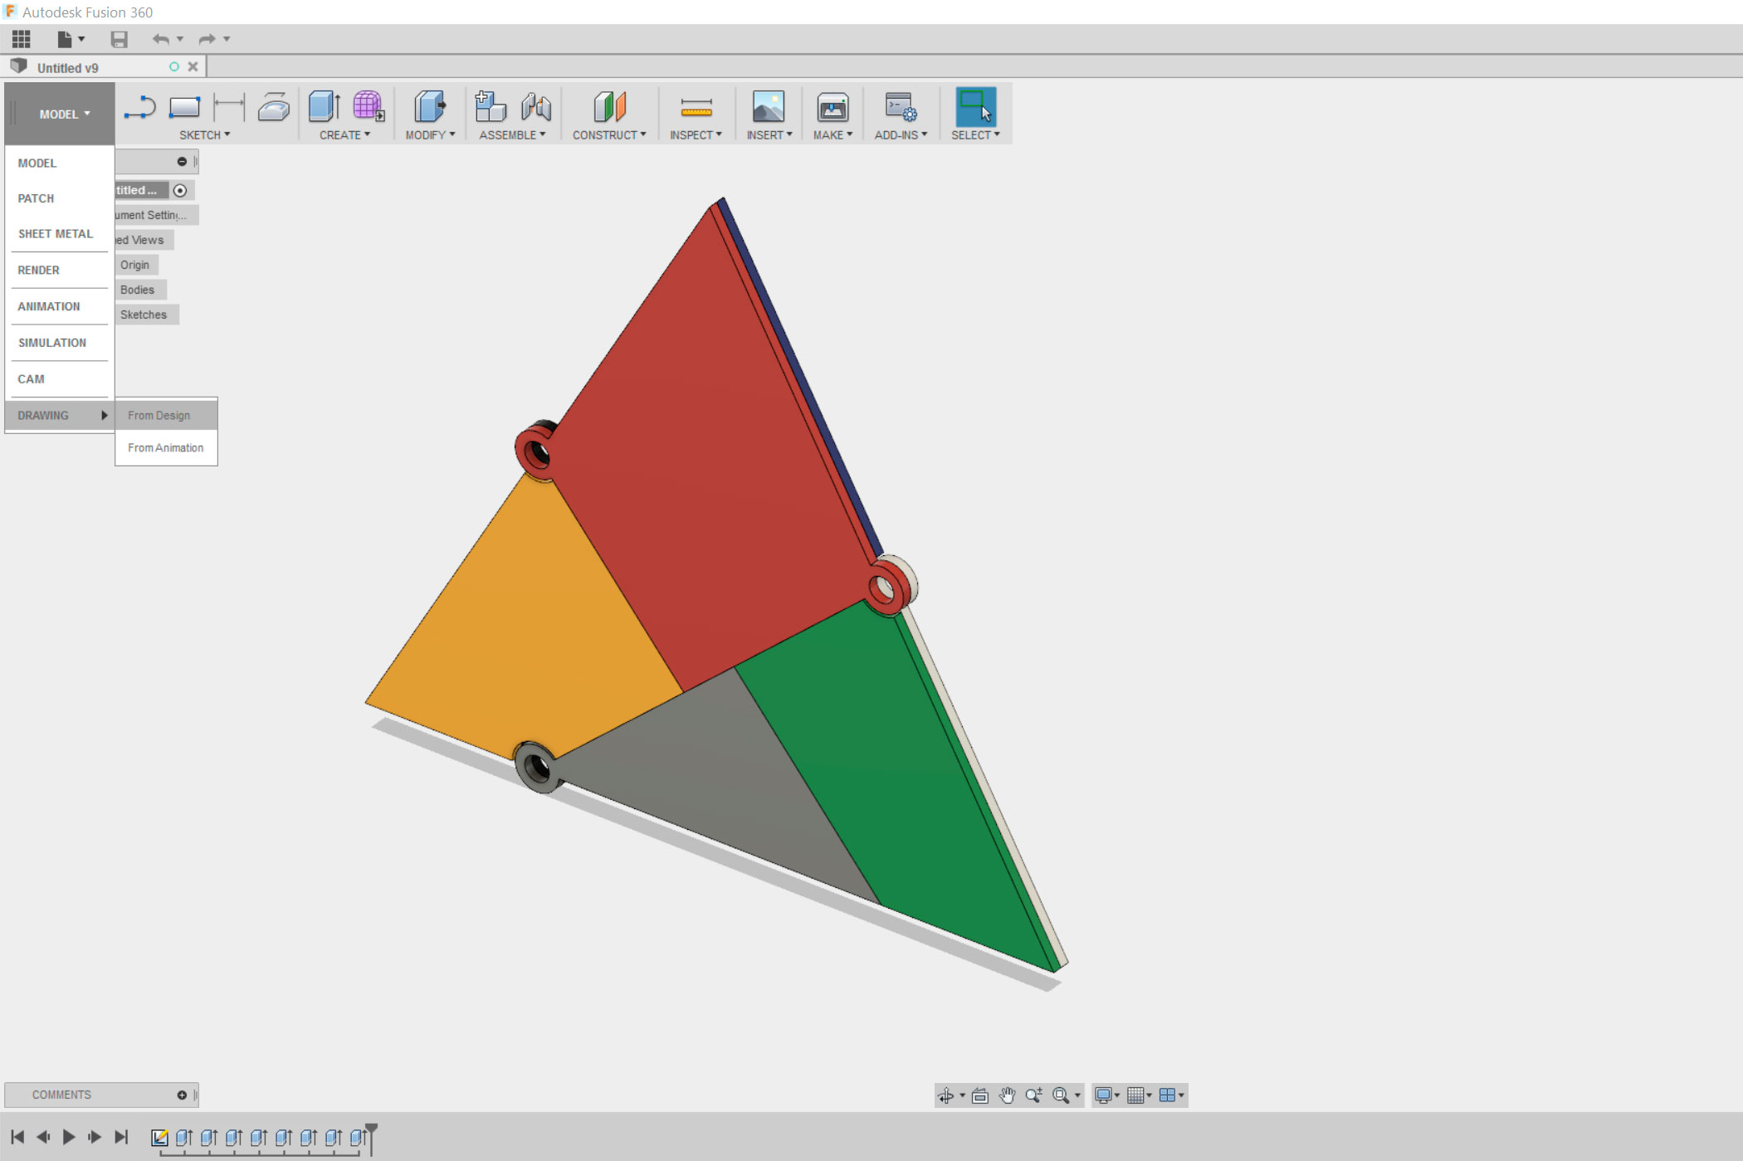Open the Display Settings dropdown
The image size is (1743, 1161).
(1106, 1095)
